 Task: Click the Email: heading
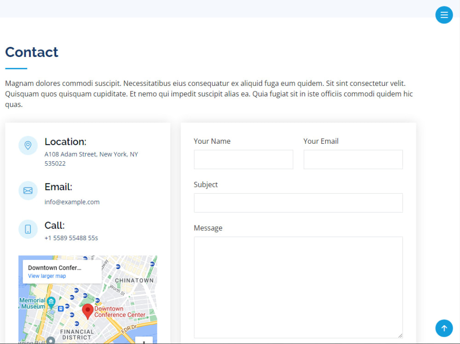(58, 187)
